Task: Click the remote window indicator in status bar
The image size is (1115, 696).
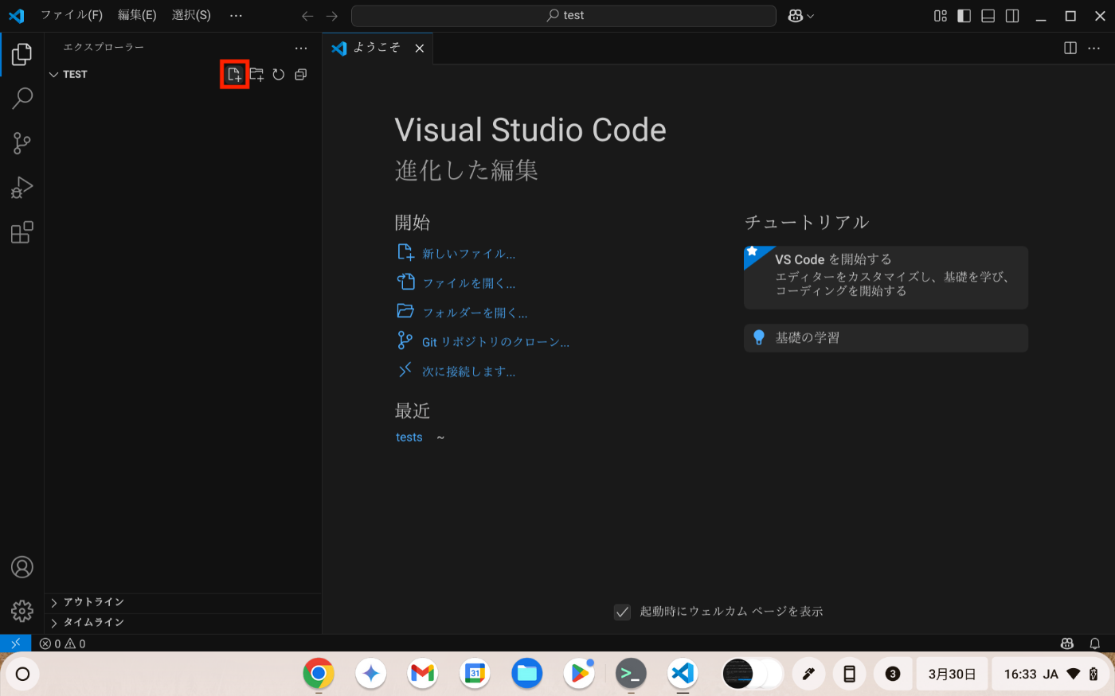Action: tap(15, 644)
